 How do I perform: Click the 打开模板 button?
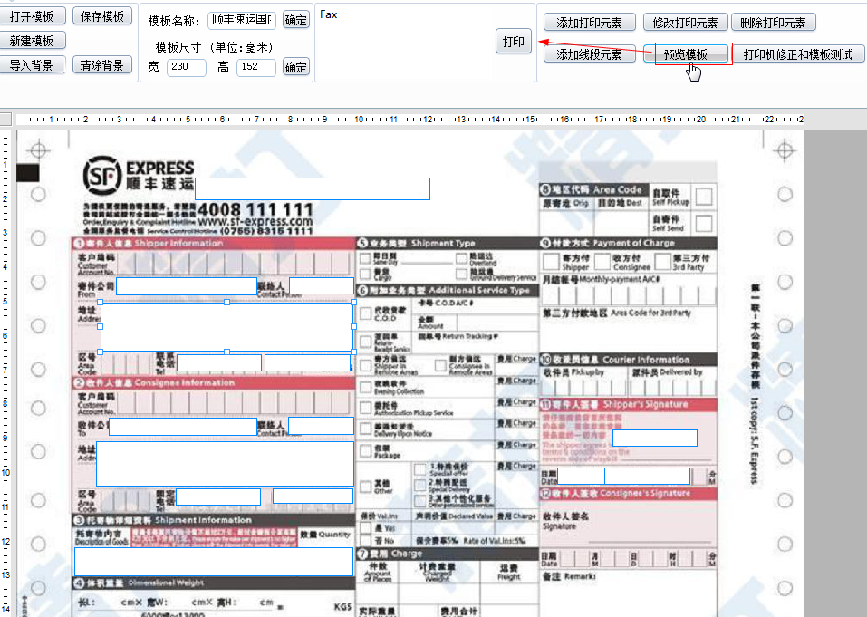pos(32,16)
